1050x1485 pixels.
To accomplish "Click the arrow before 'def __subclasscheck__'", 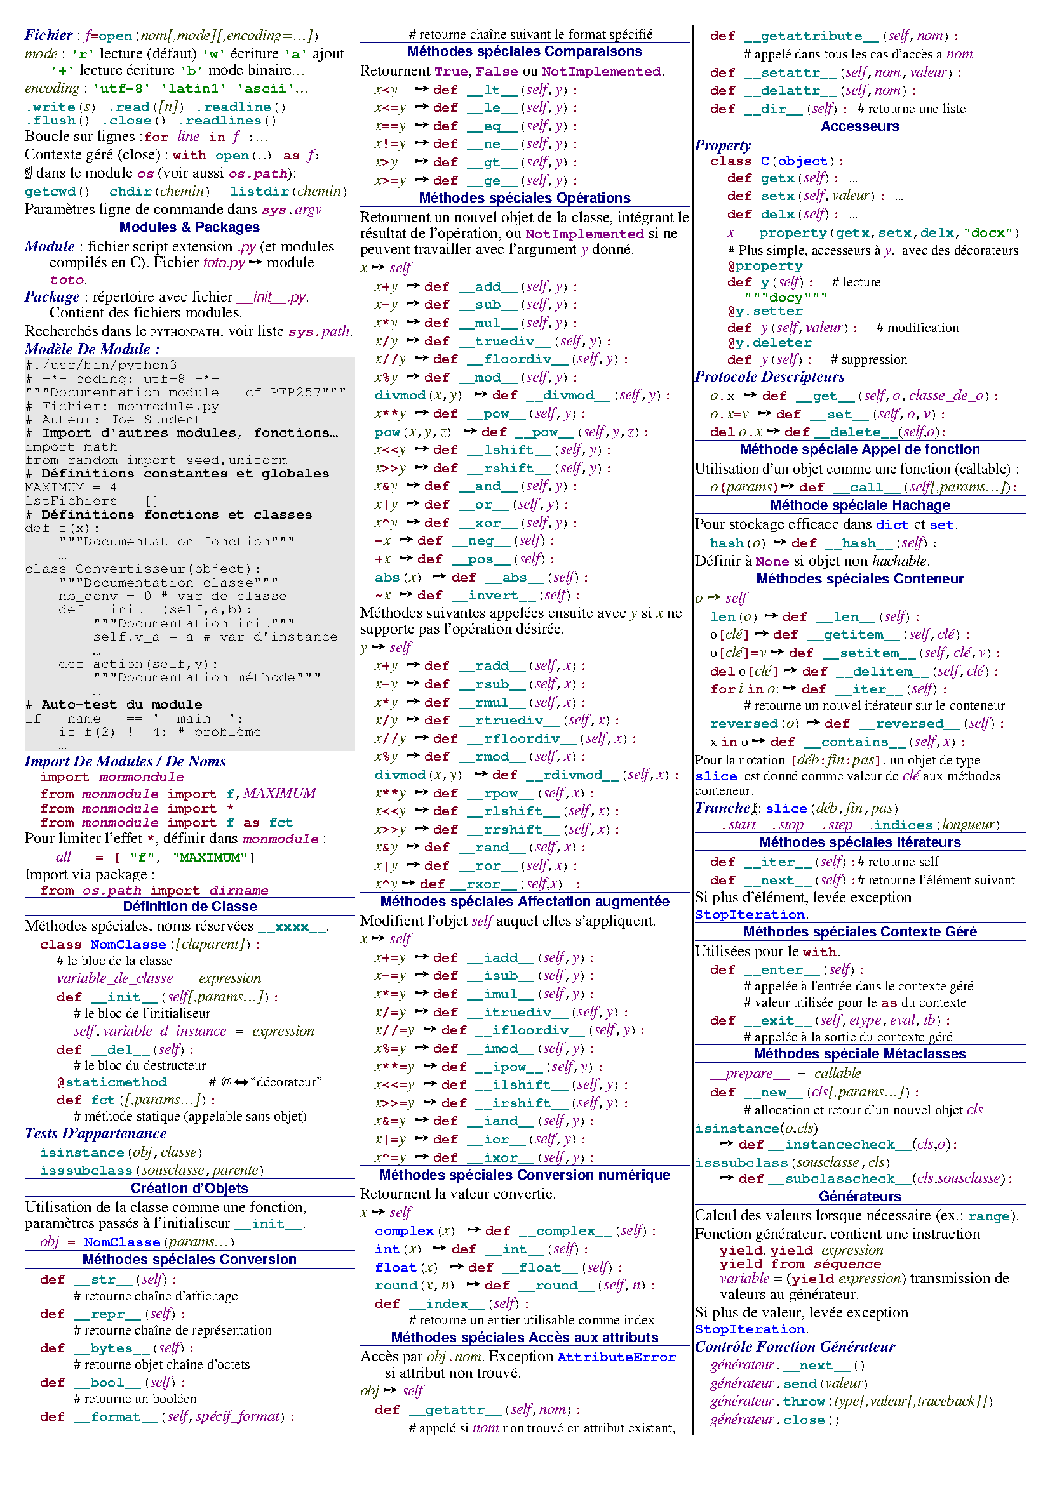I will pyautogui.click(x=727, y=1178).
